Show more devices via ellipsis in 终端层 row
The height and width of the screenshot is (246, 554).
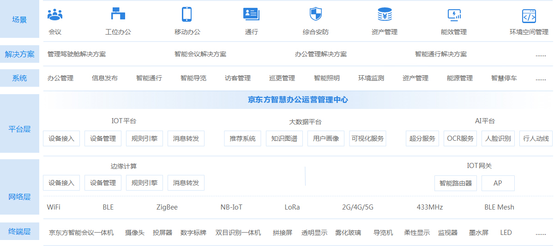[x=541, y=233]
